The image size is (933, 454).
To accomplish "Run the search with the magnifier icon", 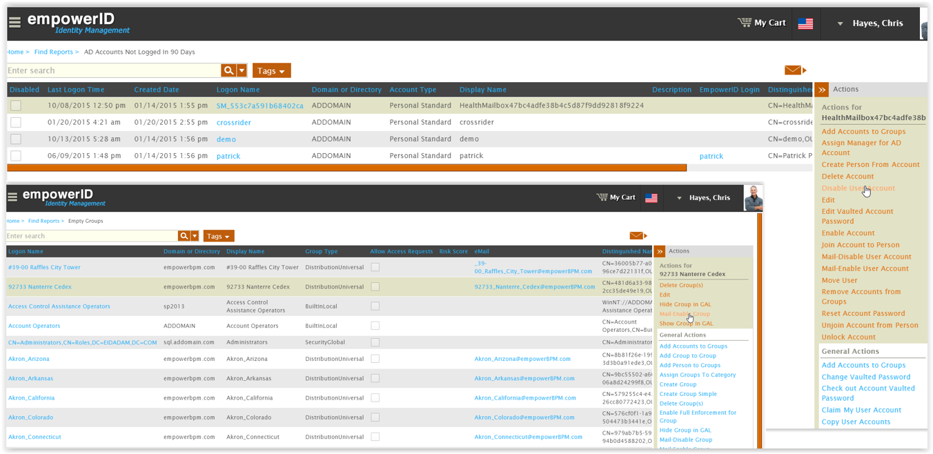I will [x=229, y=70].
